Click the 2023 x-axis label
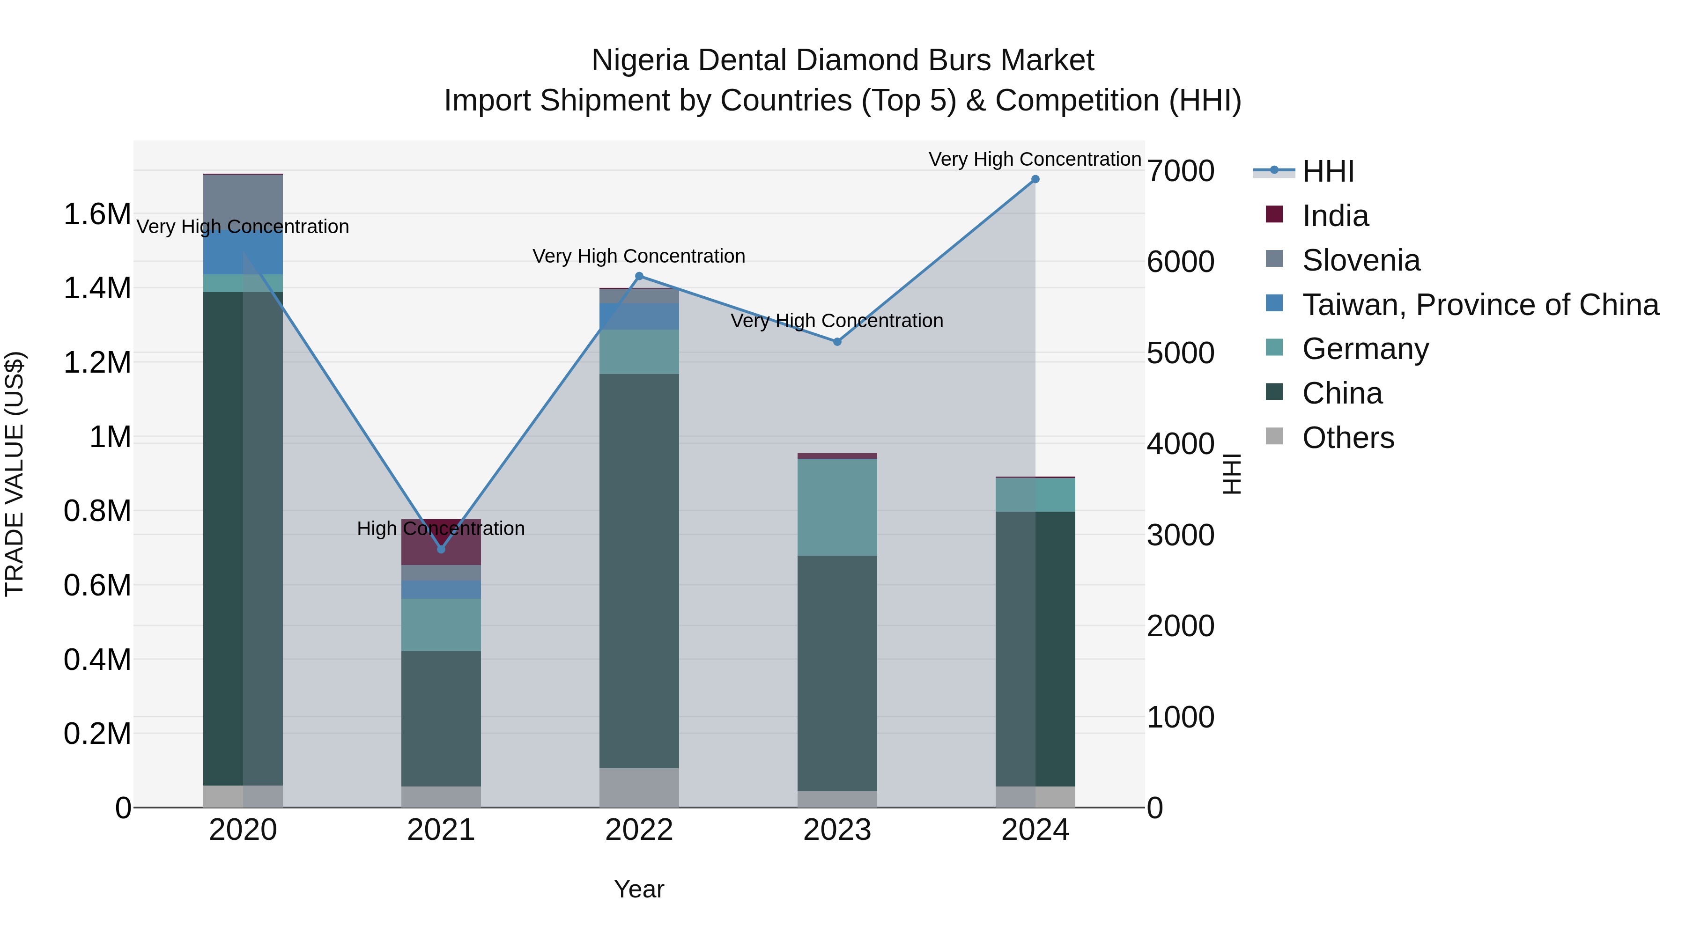The image size is (1686, 948). (x=837, y=830)
